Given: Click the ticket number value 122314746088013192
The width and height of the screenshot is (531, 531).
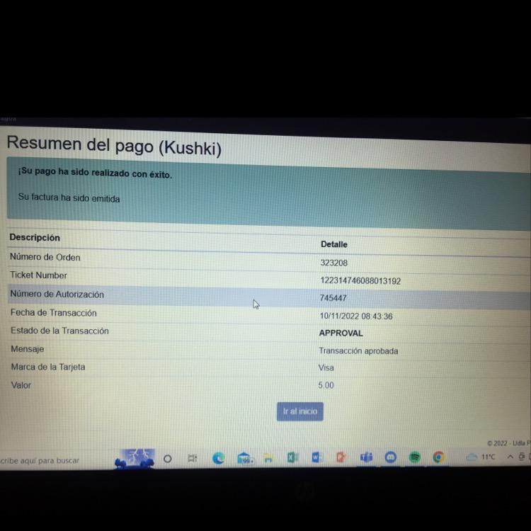Looking at the screenshot, I should pos(360,281).
